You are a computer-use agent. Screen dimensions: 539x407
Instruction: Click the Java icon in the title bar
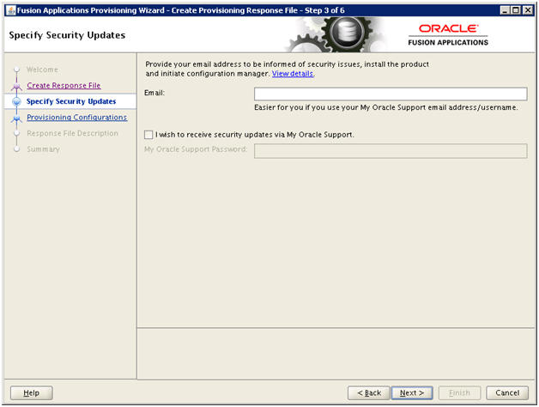11,10
